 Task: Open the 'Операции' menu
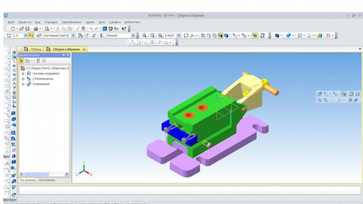(51, 22)
